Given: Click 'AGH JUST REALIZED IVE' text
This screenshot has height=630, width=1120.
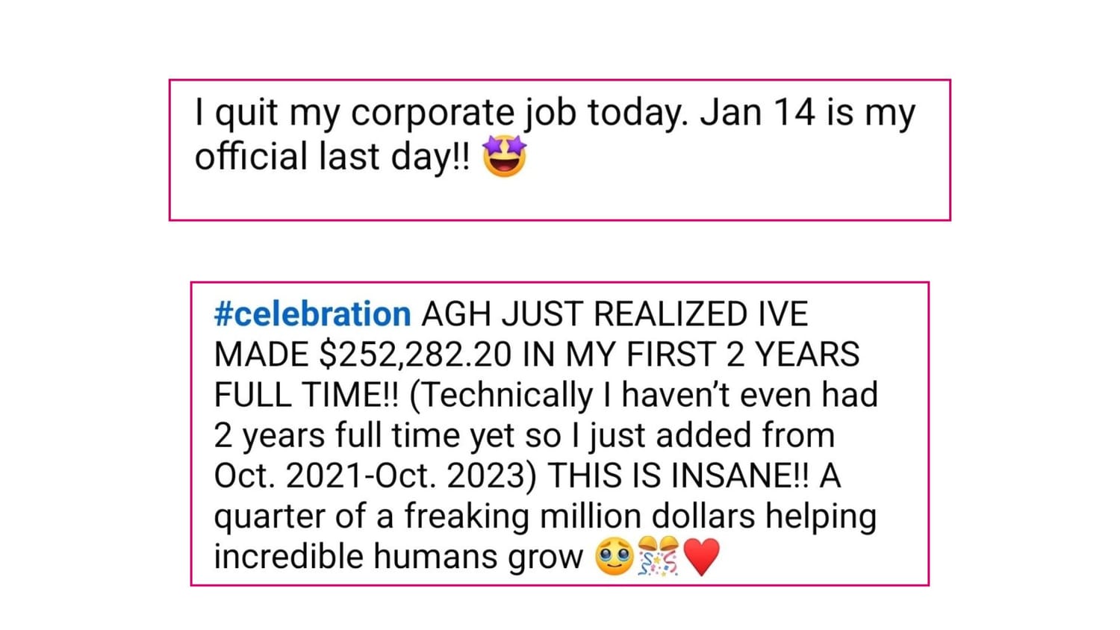Looking at the screenshot, I should pos(614,314).
